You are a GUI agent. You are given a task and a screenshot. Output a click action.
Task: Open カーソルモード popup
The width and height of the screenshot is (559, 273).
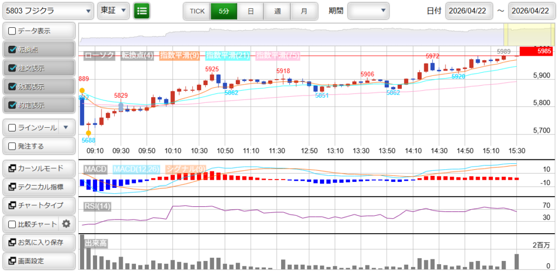click(x=39, y=168)
